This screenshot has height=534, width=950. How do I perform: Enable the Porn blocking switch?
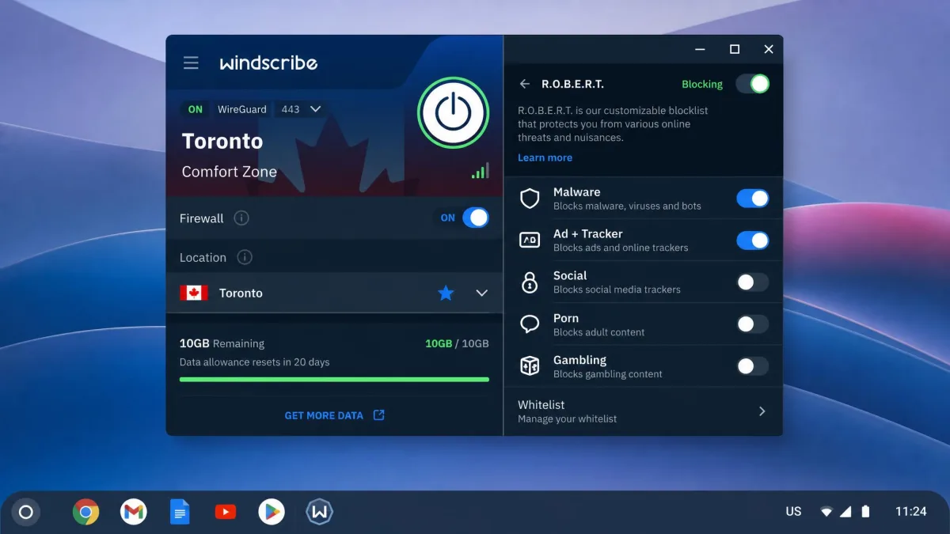(752, 324)
